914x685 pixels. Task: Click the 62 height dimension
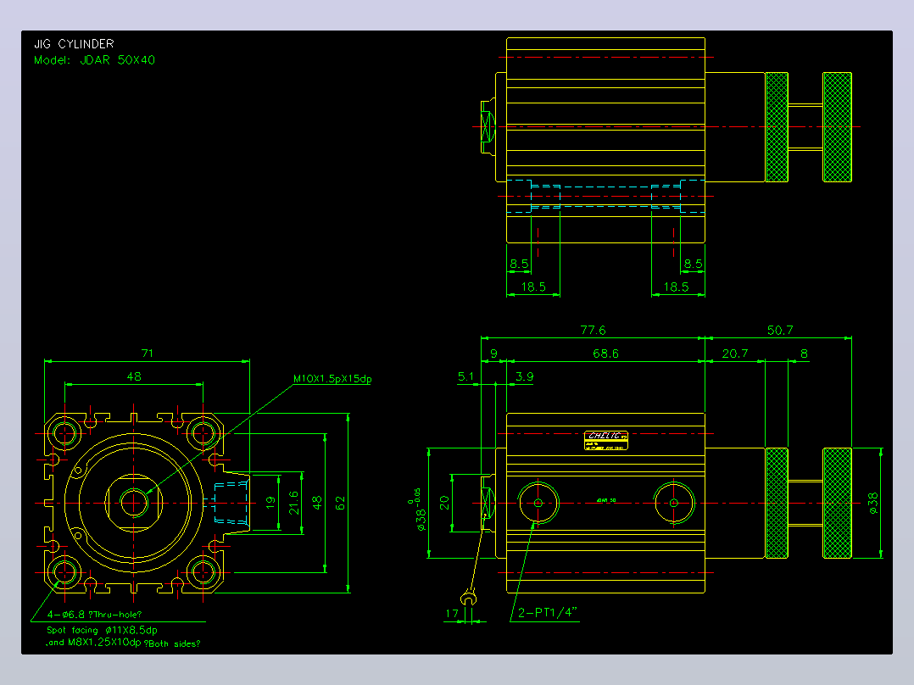coord(341,503)
